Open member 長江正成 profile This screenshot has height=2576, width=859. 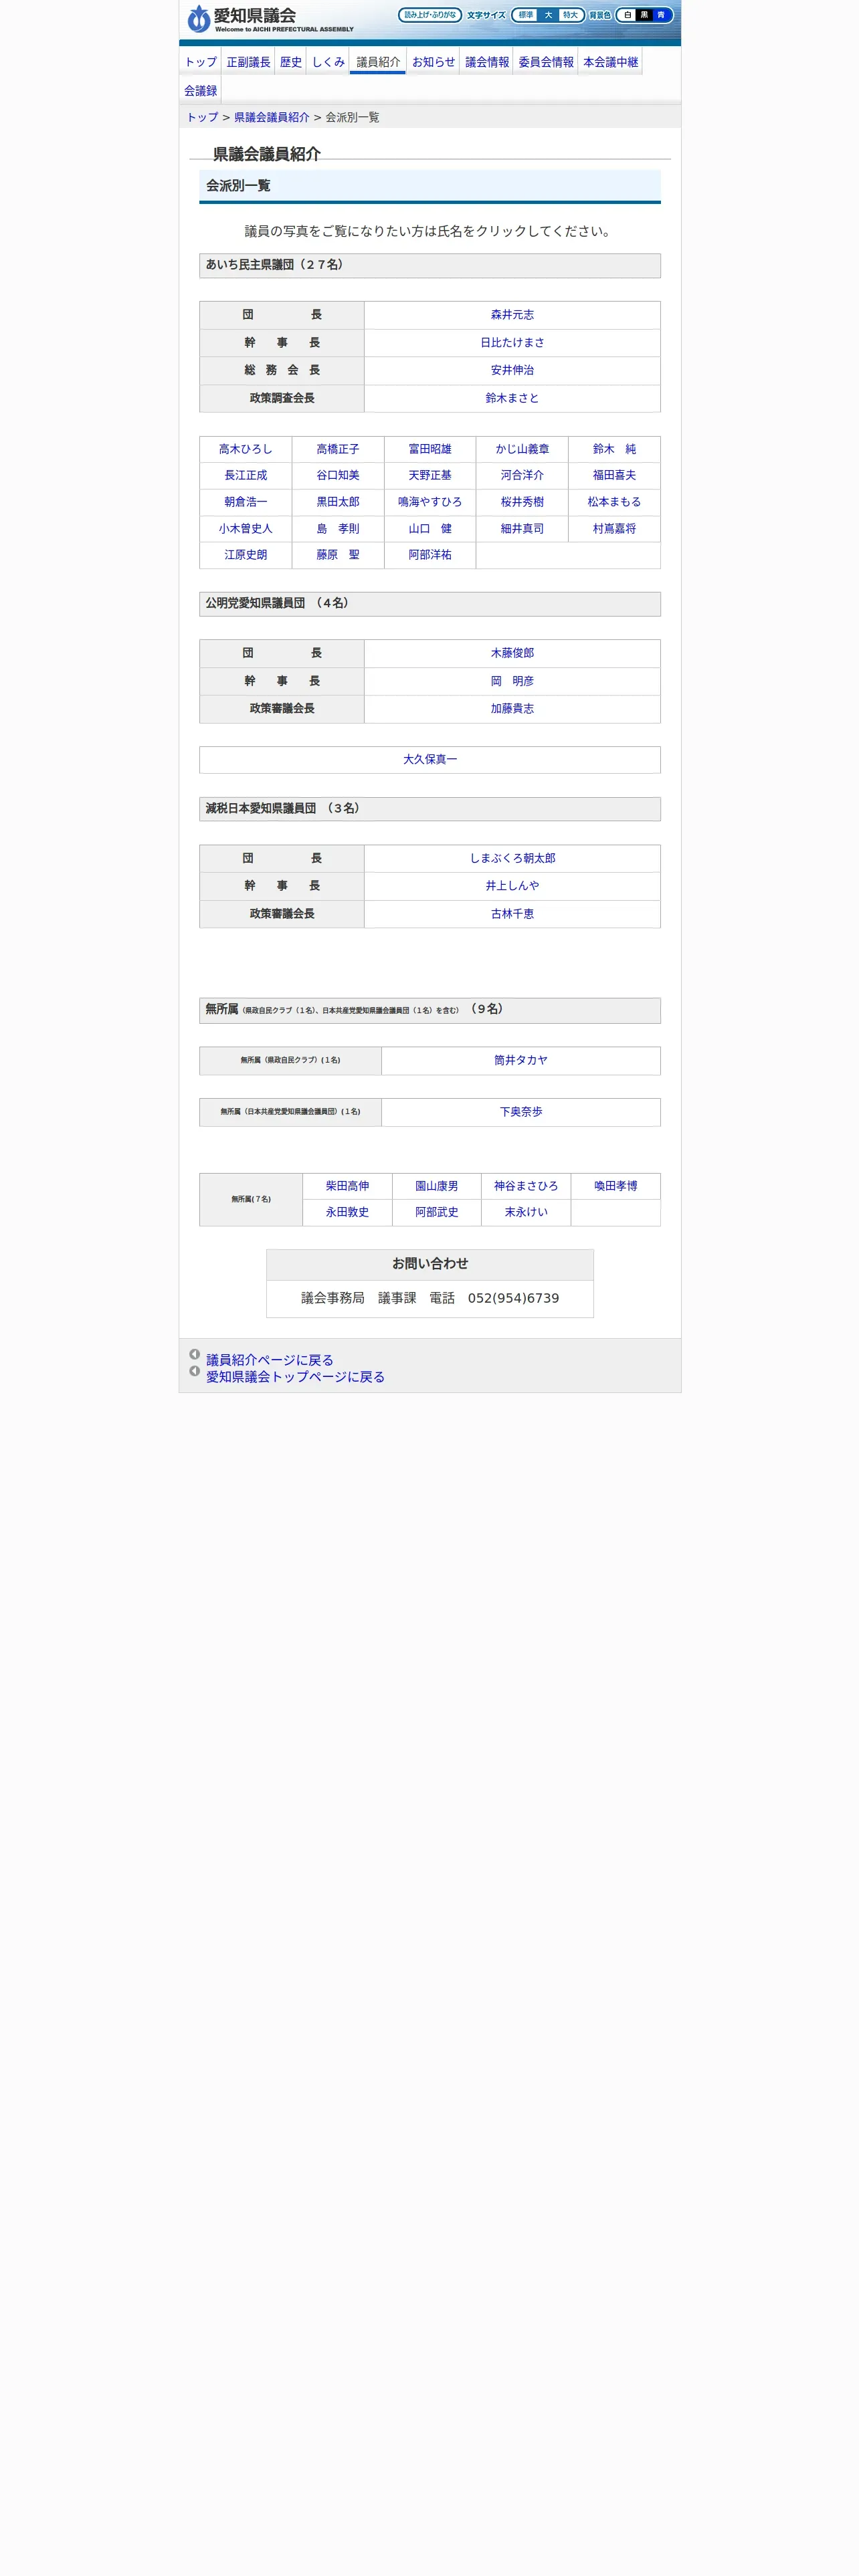[245, 476]
